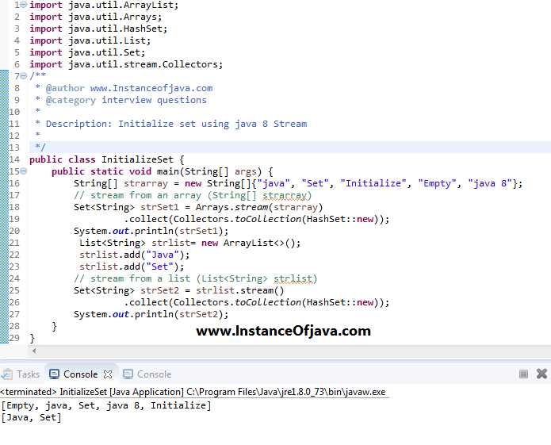Click line number 29 in the editor gutter
Image resolution: width=551 pixels, height=445 pixels.
[x=14, y=338]
